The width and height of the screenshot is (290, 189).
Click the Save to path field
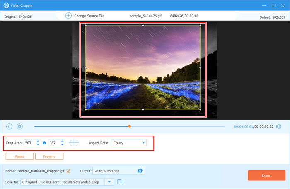tap(63, 182)
